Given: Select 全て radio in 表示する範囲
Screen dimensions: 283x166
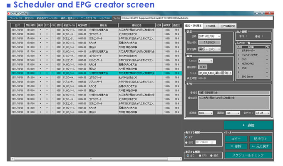Looking at the screenshot, I should pos(186,137).
